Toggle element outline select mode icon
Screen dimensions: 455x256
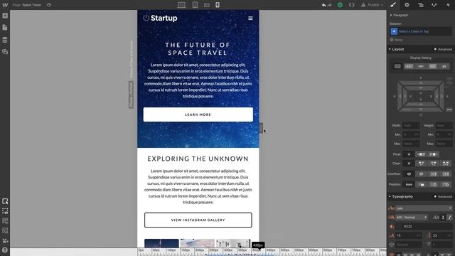(5, 201)
